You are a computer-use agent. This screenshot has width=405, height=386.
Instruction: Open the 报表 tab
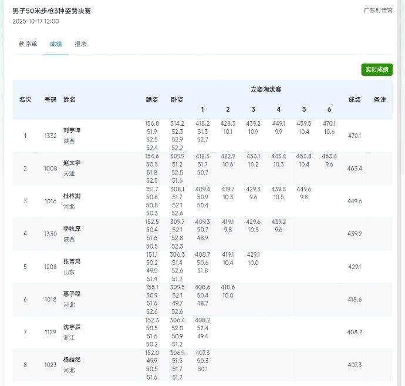pos(81,44)
